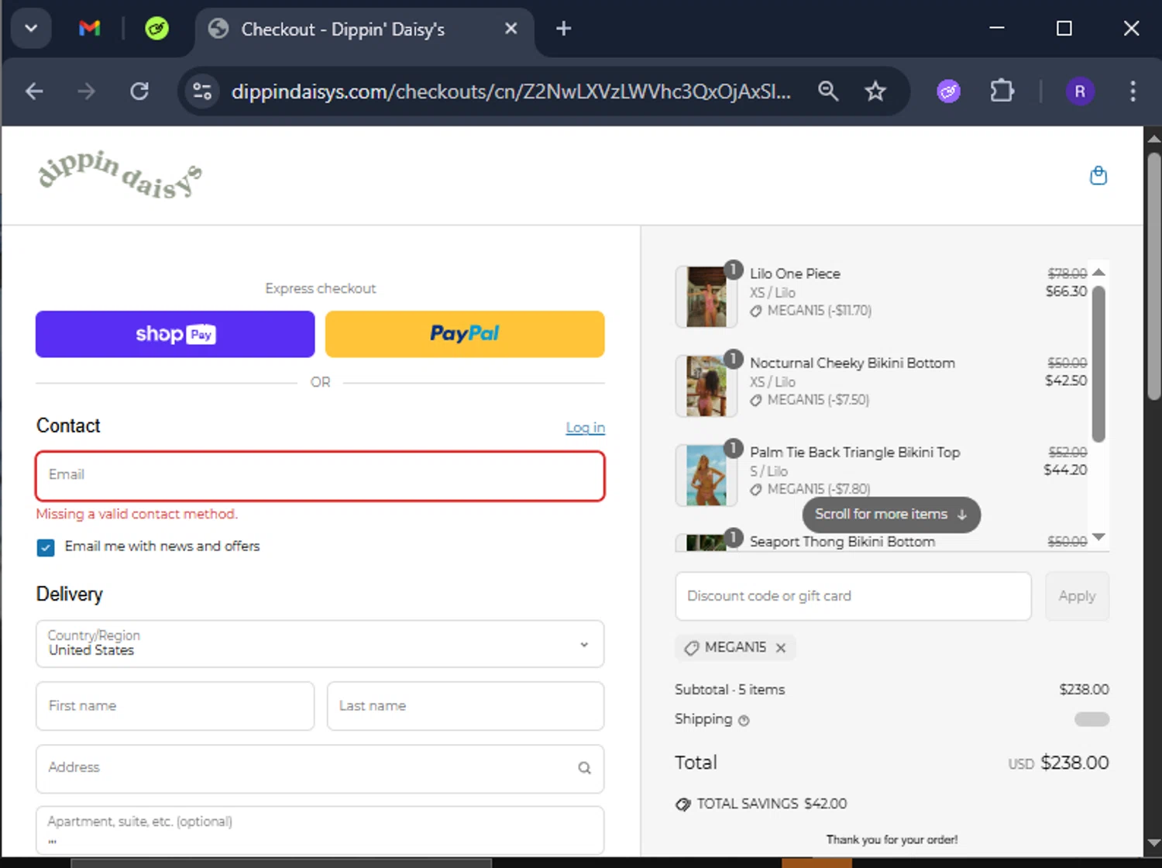Screen dimensions: 1162x868
Task: Click the Apply discount button
Action: 1077,596
